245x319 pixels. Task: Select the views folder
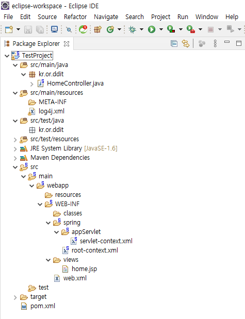[71, 260]
